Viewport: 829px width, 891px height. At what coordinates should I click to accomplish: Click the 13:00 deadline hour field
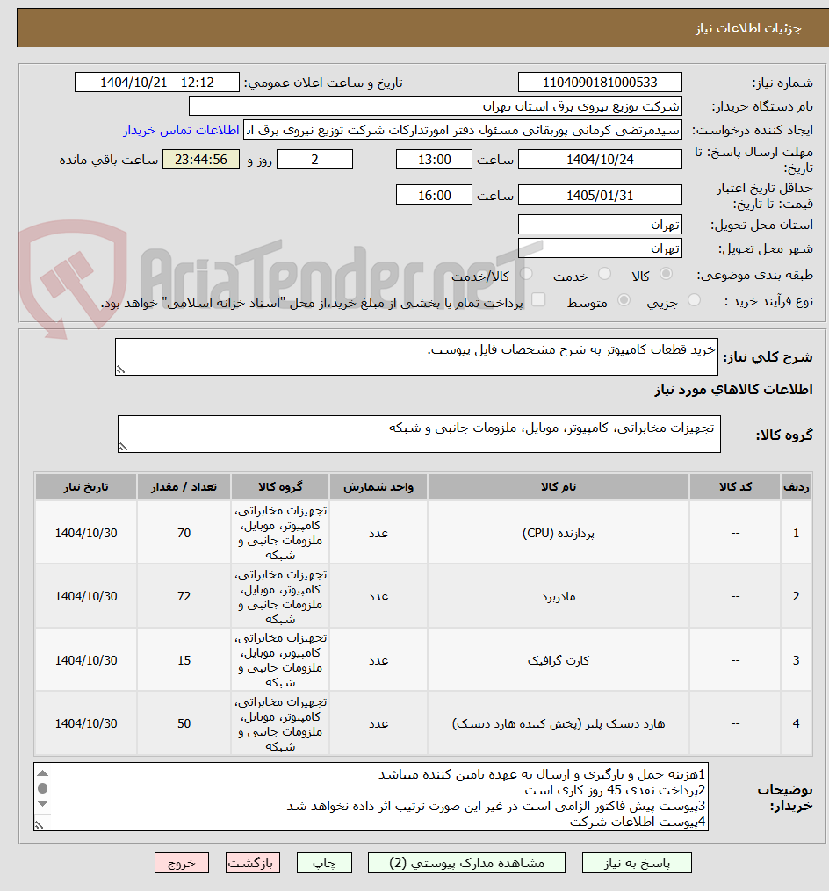pos(434,159)
